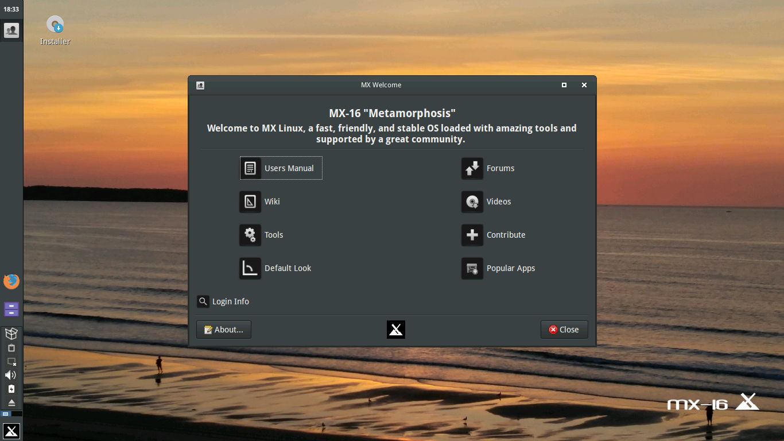Open the file manager from the panel

11,310
